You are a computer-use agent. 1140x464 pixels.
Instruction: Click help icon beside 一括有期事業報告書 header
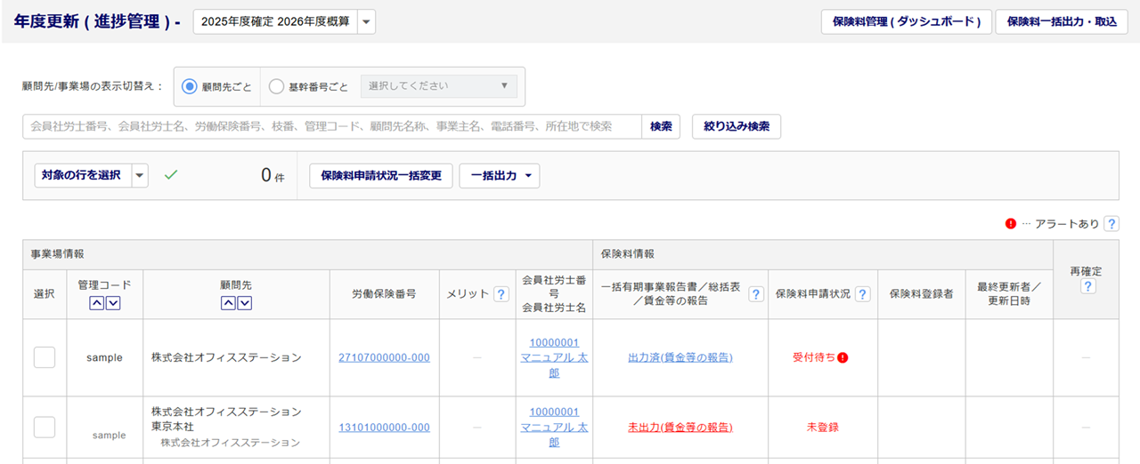pos(756,294)
